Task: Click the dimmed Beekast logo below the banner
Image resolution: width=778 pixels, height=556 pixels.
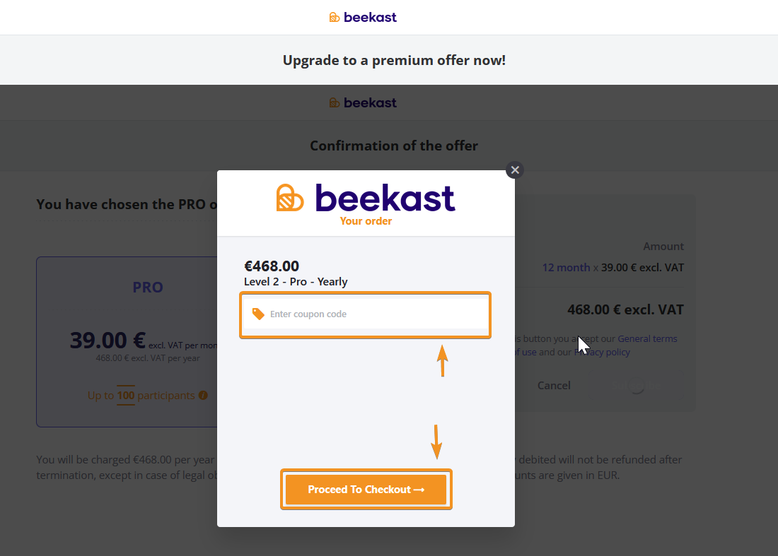Action: [363, 102]
